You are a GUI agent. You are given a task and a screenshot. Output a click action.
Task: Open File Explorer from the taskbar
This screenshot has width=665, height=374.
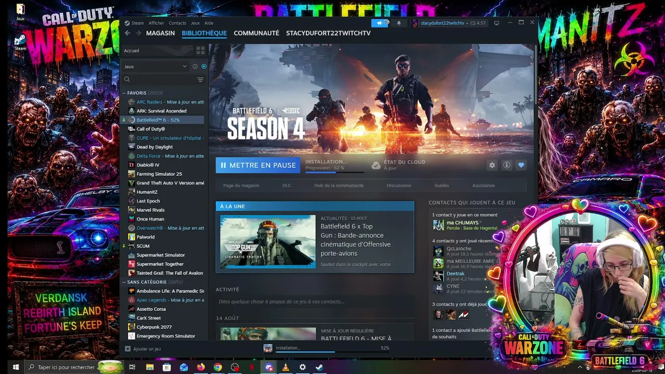[150, 367]
